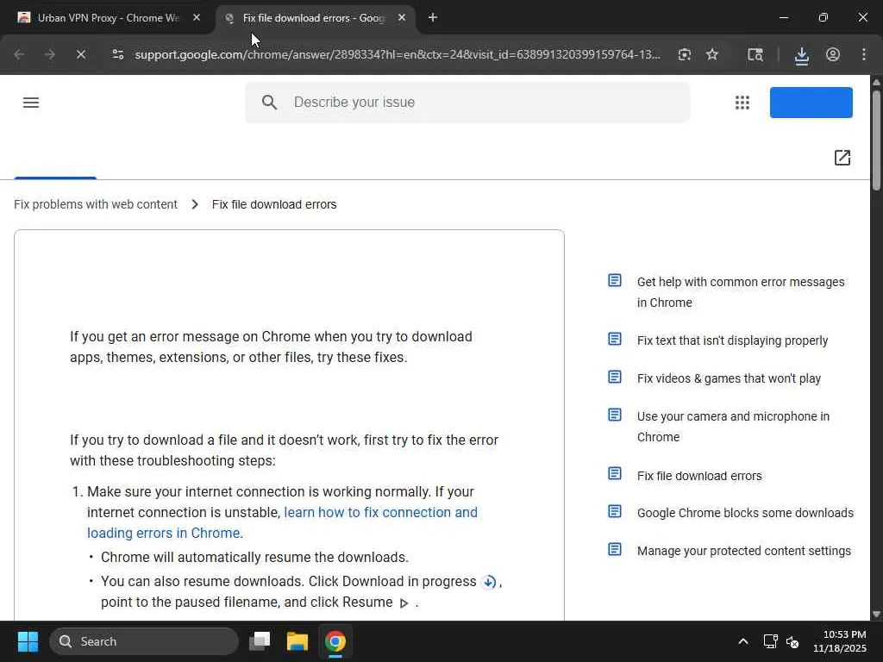Open learn how to fix connection link
This screenshot has height=662, width=883.
coord(282,522)
